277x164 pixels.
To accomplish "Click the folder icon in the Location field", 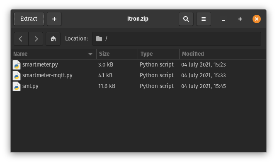I will pyautogui.click(x=99, y=39).
